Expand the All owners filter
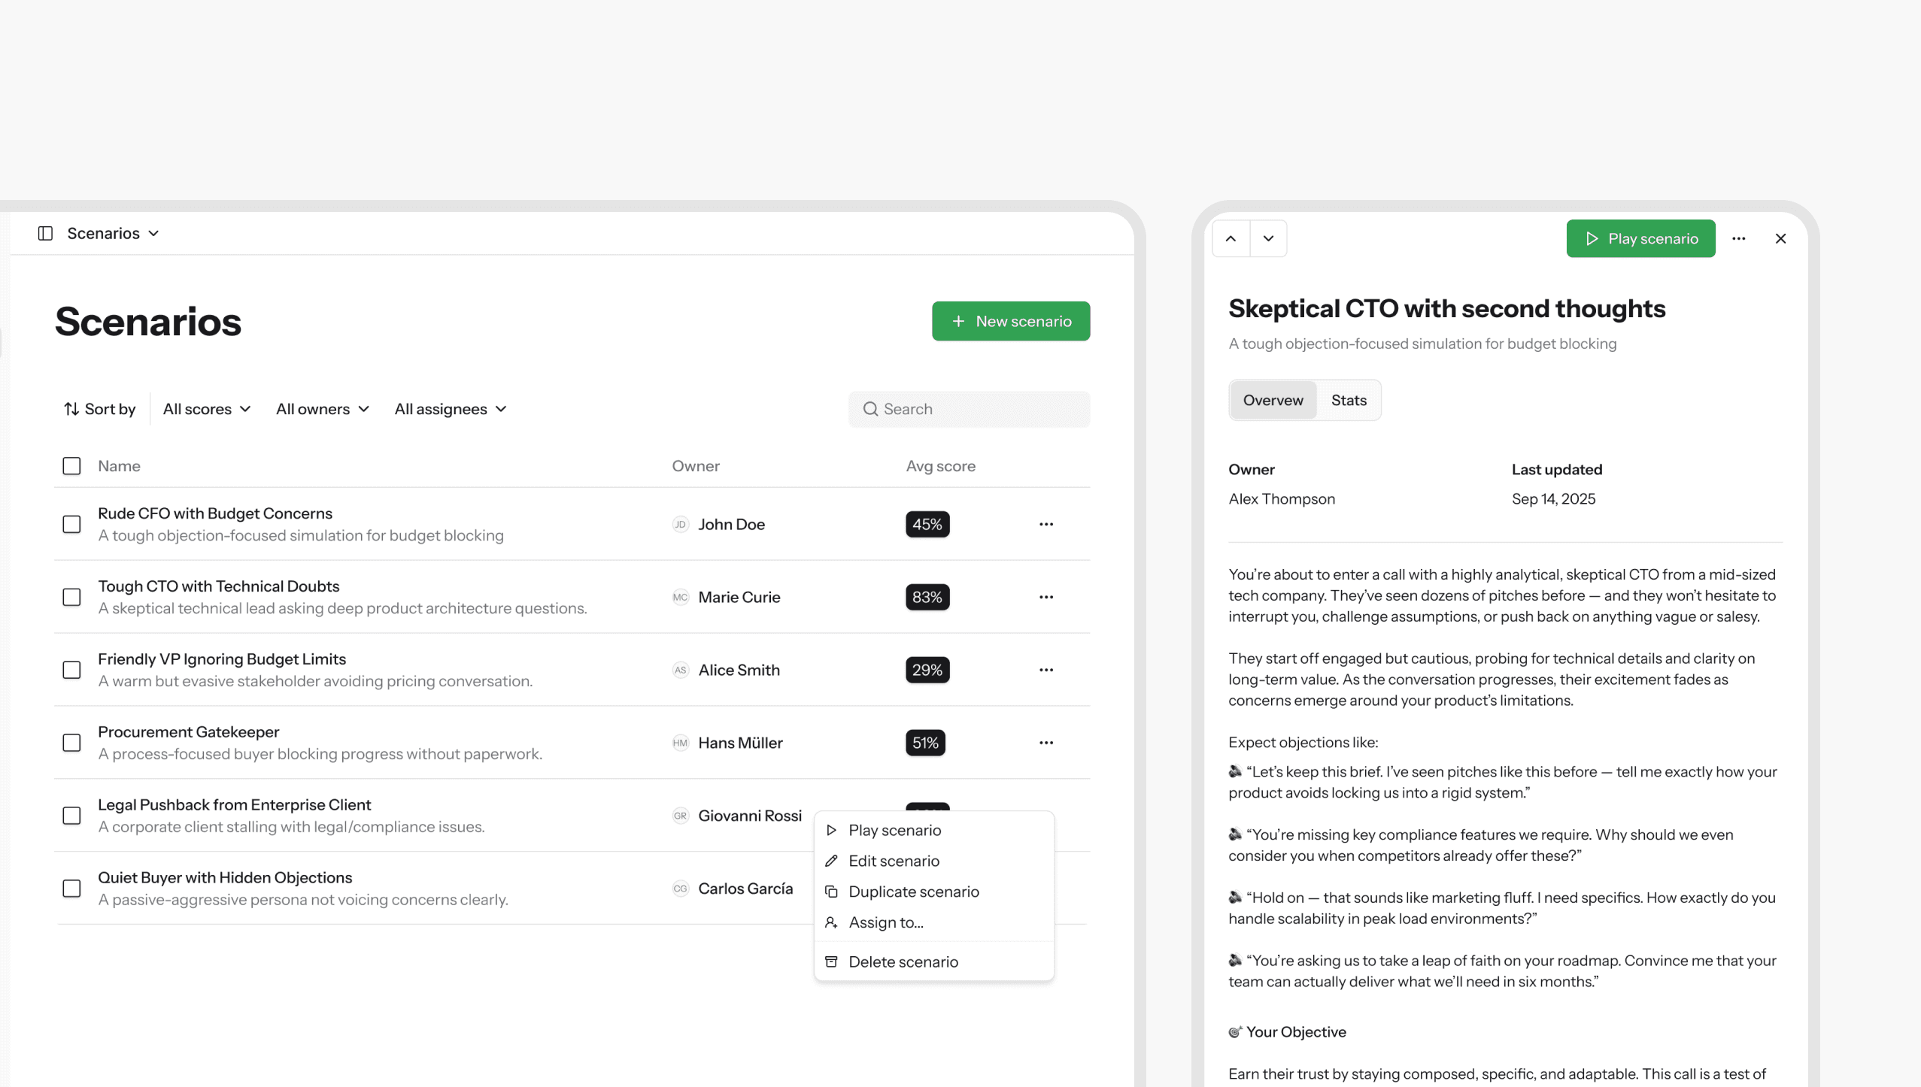The image size is (1921, 1087). tap(323, 409)
